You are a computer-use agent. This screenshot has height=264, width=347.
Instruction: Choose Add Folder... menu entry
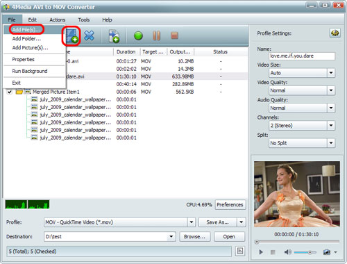tap(34, 39)
